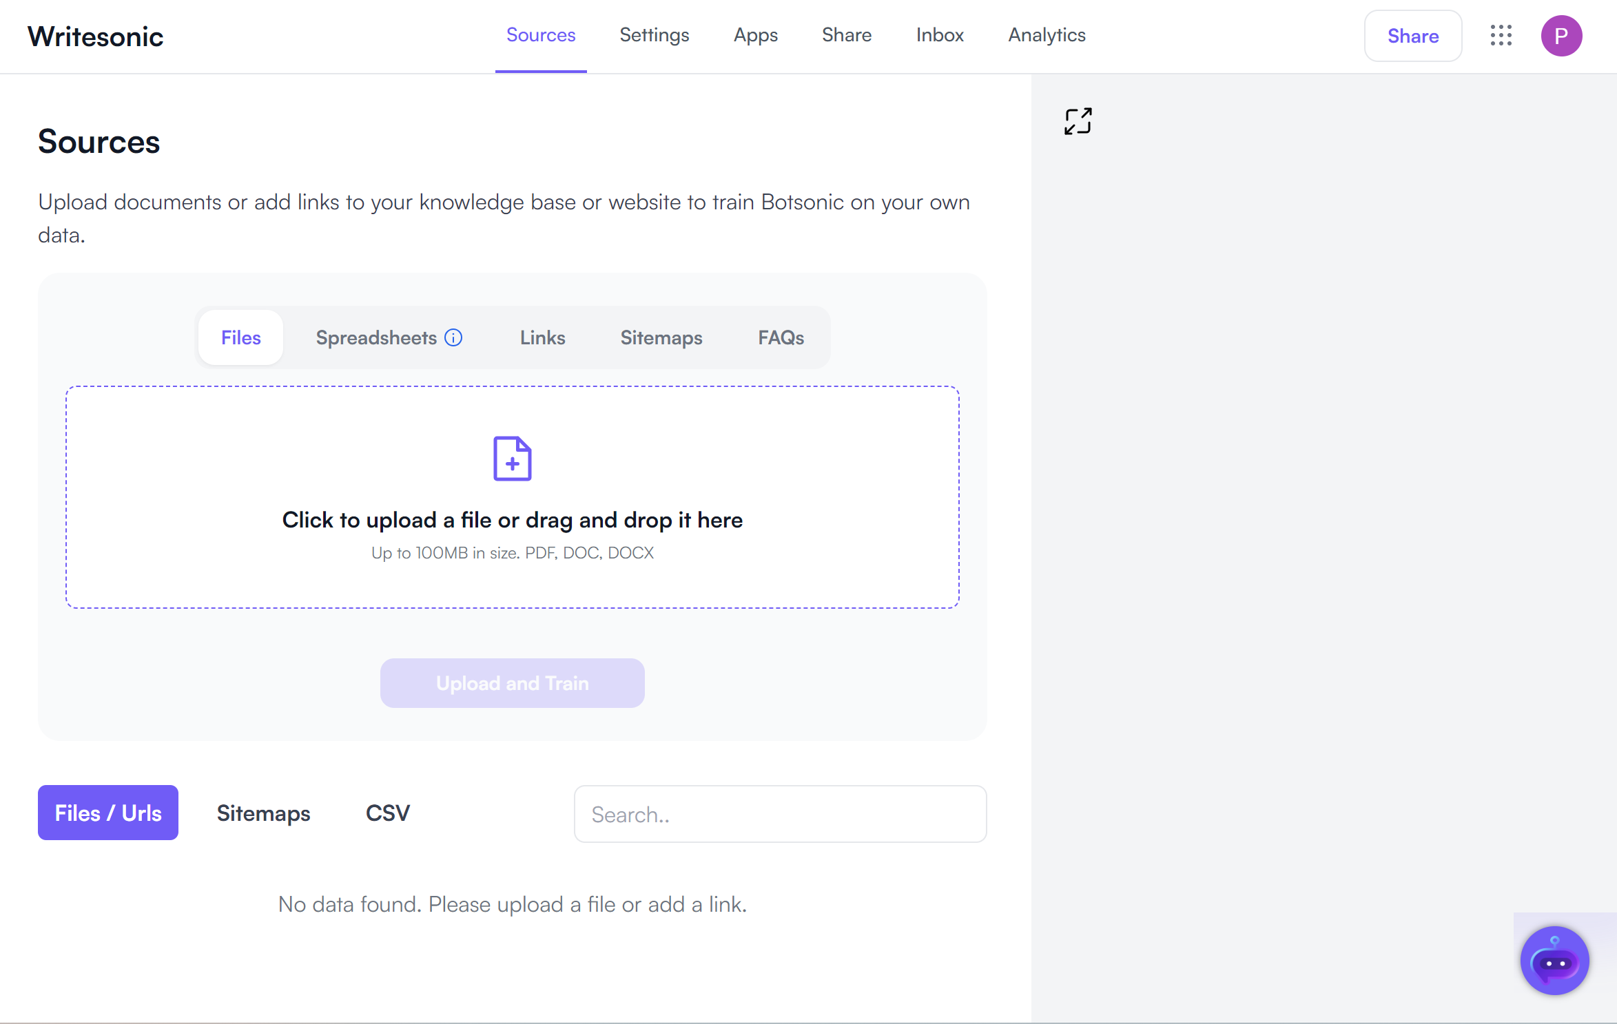Click inside the Search field

tap(780, 813)
